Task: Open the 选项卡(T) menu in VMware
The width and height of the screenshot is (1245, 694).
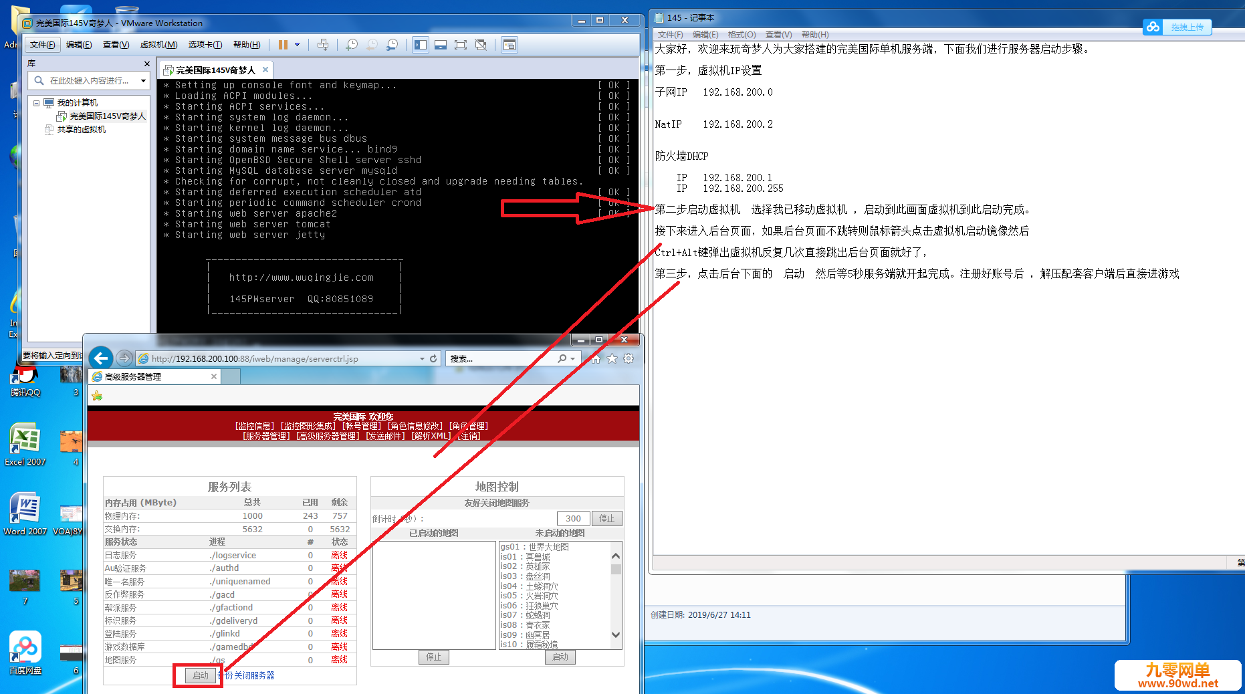Action: [205, 45]
